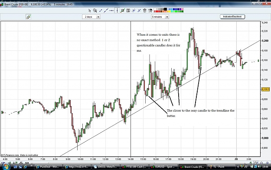Click the chart icon with green checkmark
This screenshot has width=271, height=170.
(x=123, y=10)
